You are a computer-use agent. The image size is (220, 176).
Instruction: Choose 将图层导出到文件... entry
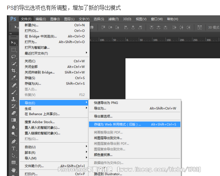(x=135, y=138)
